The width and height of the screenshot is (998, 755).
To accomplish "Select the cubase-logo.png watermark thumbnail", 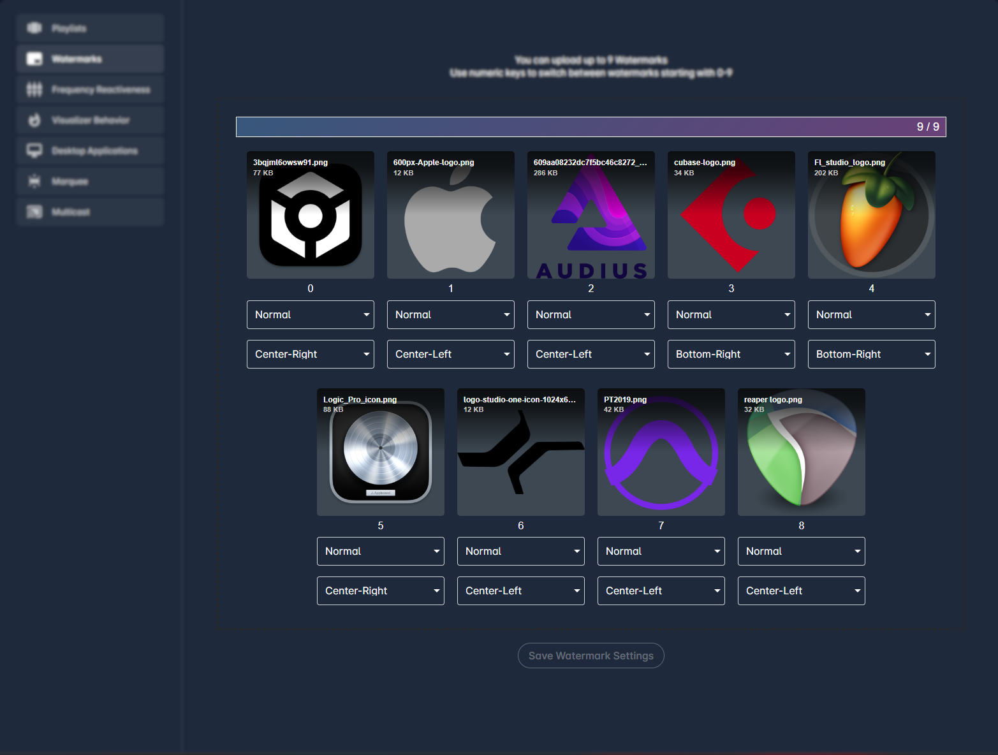I will (x=731, y=215).
